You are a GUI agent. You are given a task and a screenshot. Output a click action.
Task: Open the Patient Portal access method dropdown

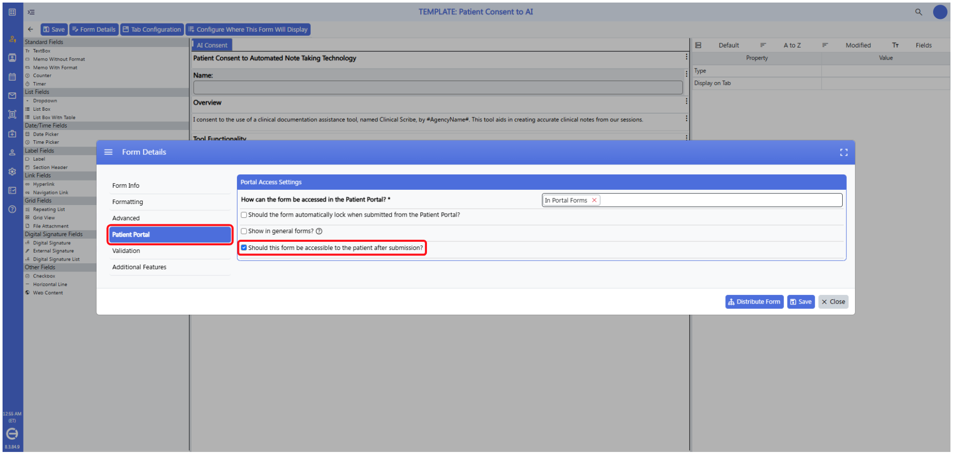click(692, 200)
